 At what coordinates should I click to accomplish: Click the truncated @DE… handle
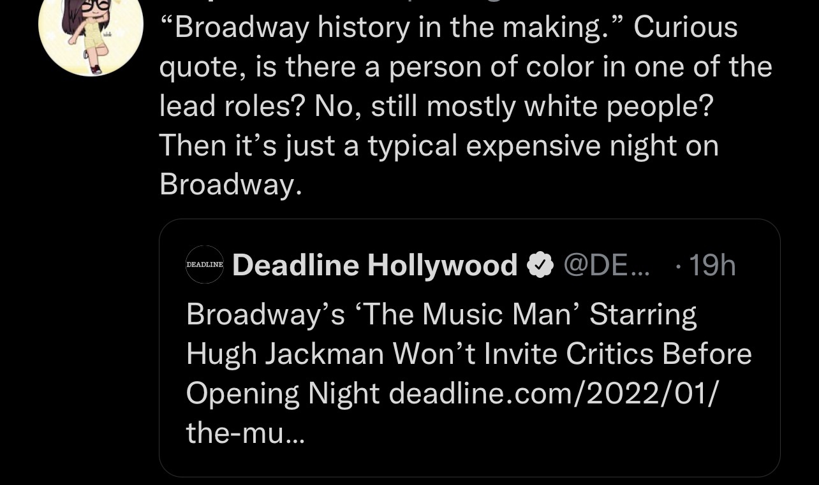click(x=606, y=265)
